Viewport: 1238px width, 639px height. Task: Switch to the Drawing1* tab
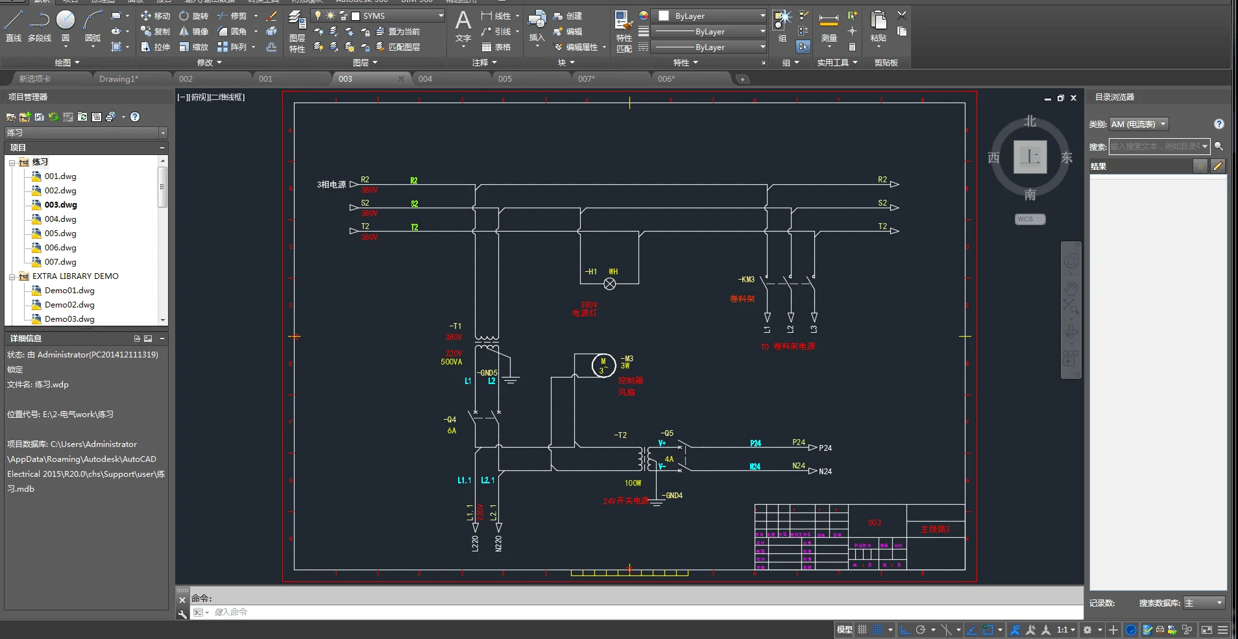click(132, 78)
